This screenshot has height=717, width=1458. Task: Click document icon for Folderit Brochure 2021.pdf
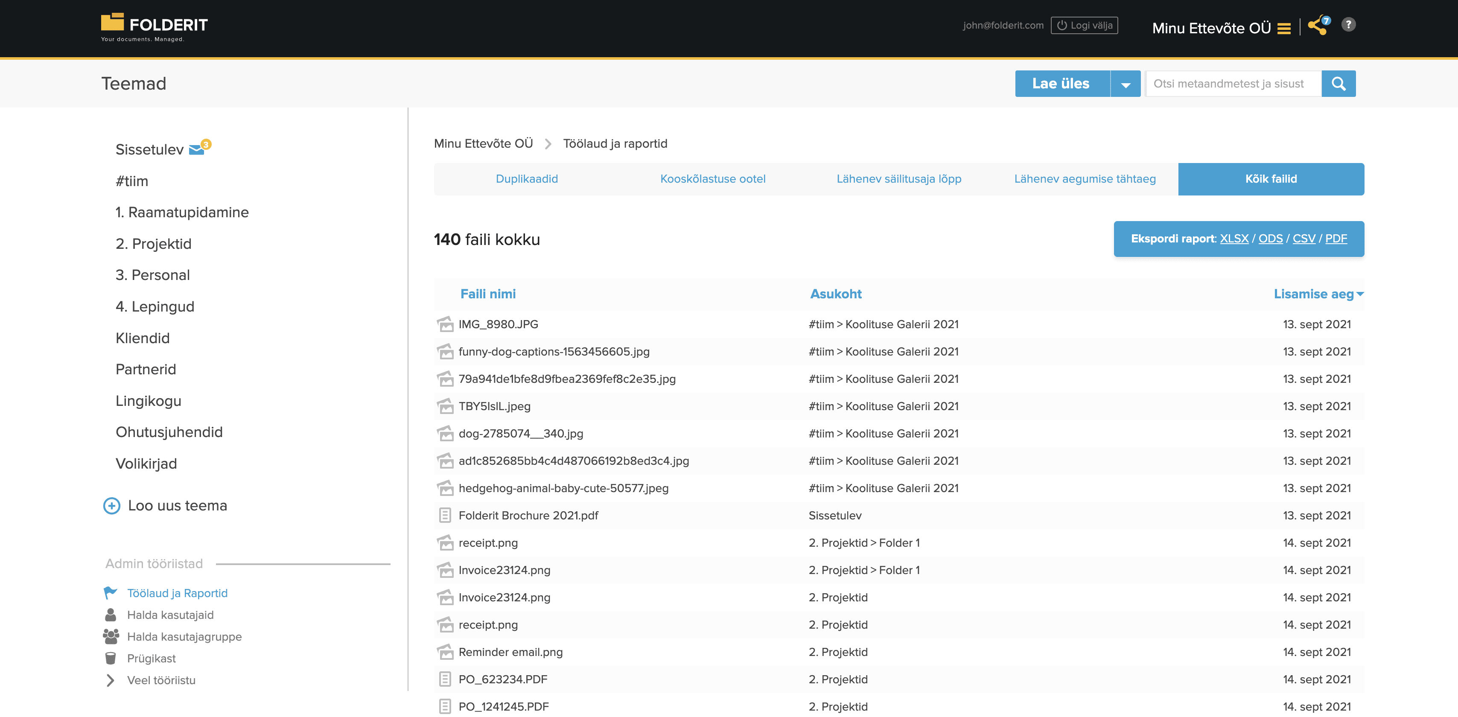[x=446, y=516]
